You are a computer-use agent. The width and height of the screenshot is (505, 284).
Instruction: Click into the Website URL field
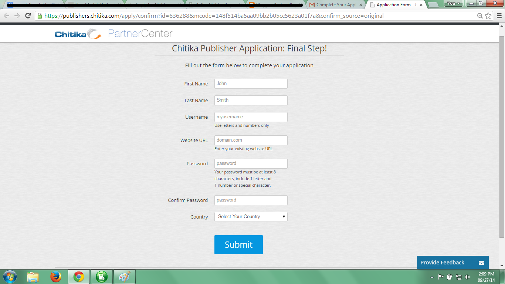[251, 140]
